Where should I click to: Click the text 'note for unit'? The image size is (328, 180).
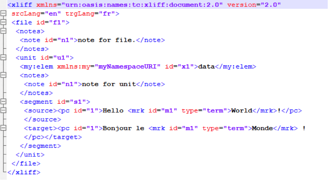pos(109,84)
